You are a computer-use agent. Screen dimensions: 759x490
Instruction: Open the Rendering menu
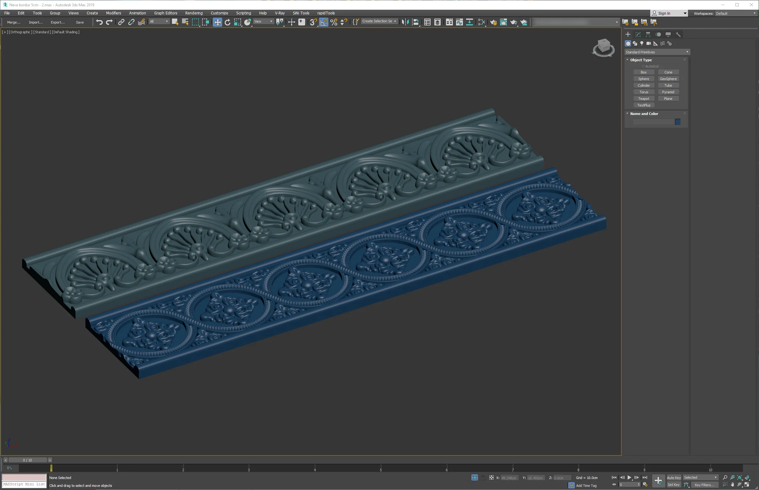194,13
